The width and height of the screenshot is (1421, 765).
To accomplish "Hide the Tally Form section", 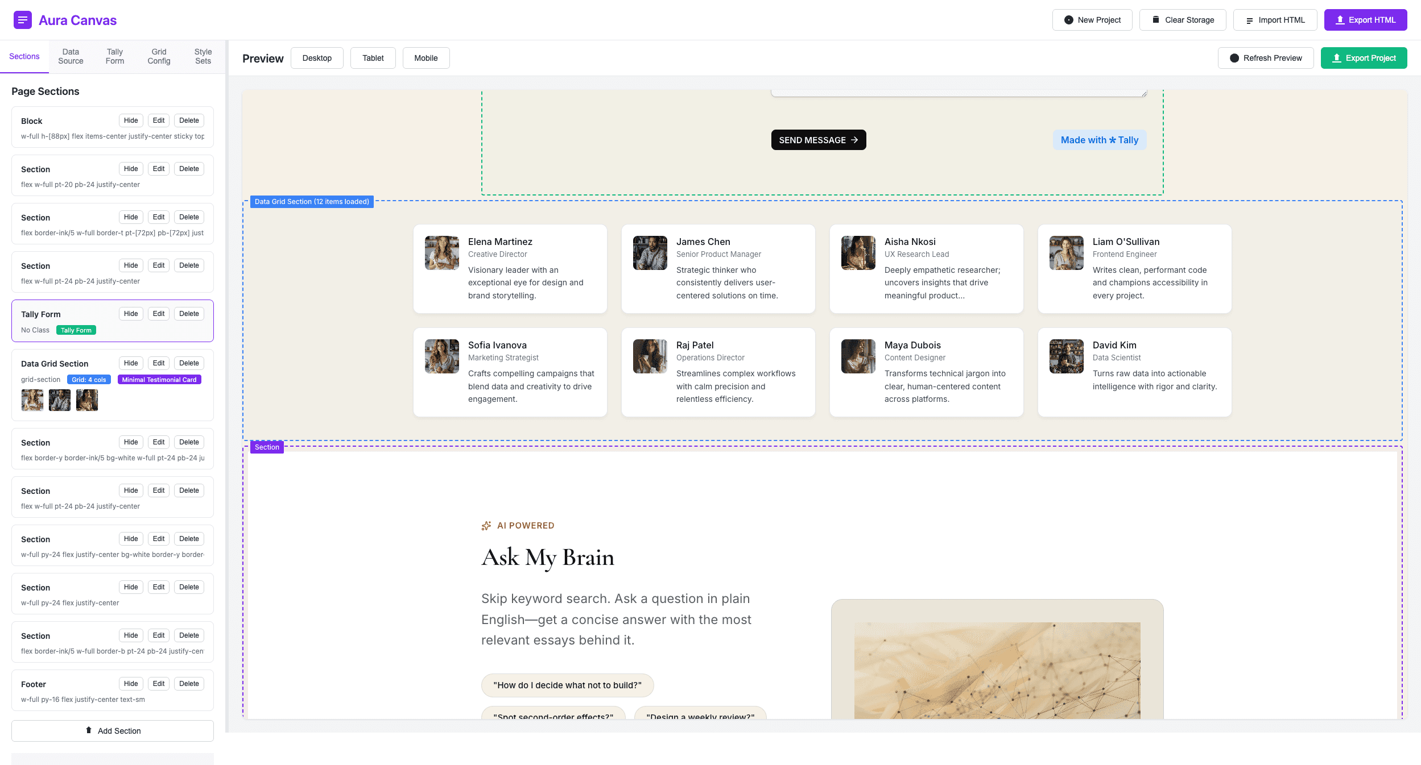I will [131, 314].
